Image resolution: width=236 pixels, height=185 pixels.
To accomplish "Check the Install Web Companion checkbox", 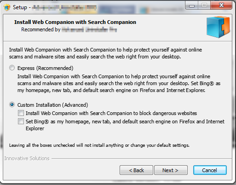I will pos(21,113).
